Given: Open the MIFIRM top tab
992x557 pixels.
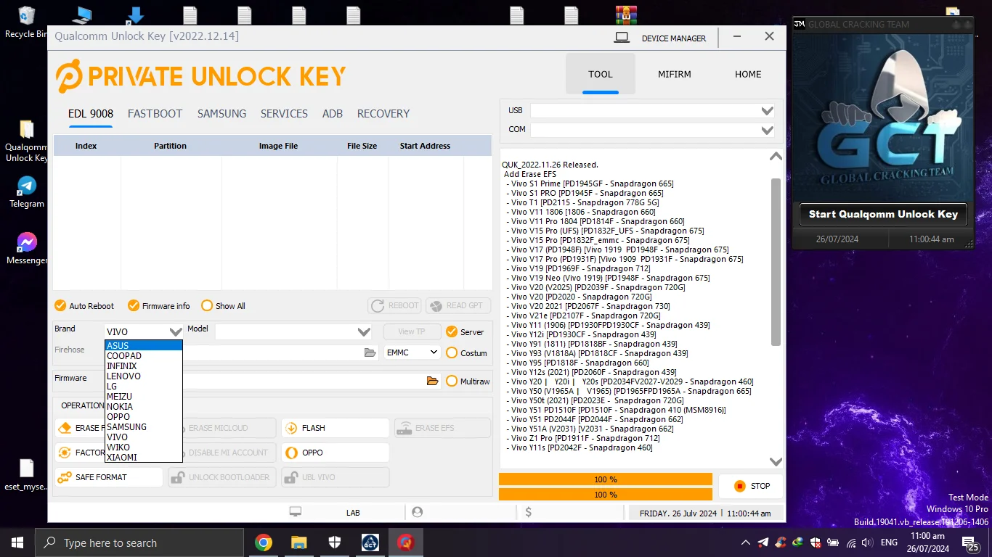Looking at the screenshot, I should [675, 74].
